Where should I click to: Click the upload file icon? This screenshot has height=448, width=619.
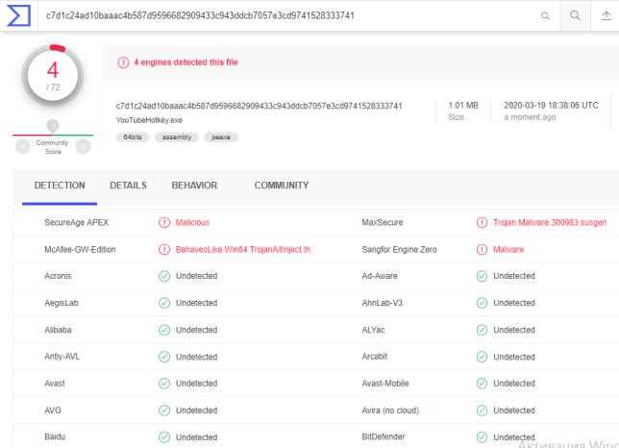coord(606,15)
